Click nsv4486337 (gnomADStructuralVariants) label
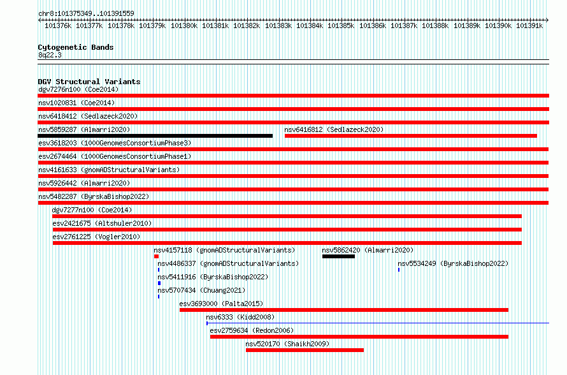The width and height of the screenshot is (567, 375). click(228, 263)
